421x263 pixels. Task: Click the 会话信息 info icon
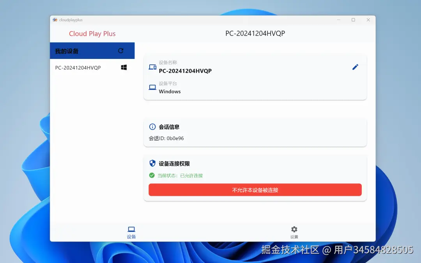click(x=152, y=127)
